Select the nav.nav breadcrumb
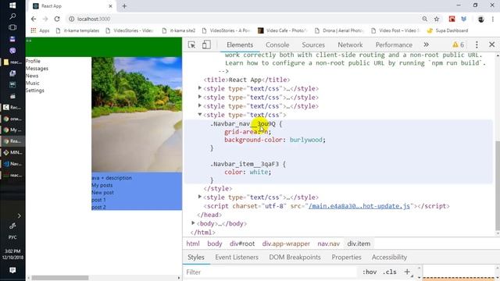This screenshot has width=500, height=281. pyautogui.click(x=328, y=244)
